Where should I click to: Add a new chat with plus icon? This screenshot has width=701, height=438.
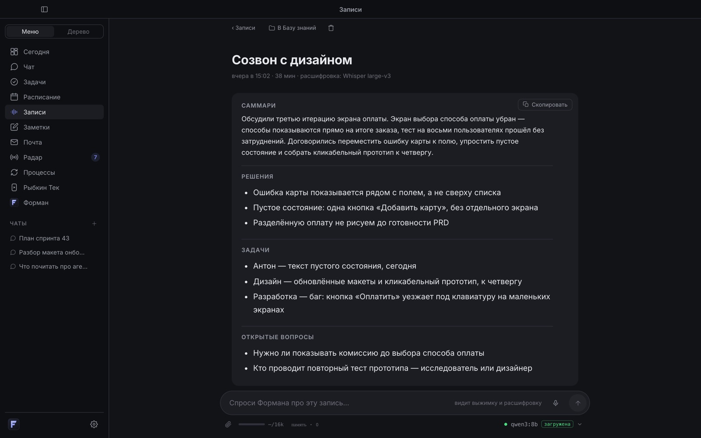point(94,224)
